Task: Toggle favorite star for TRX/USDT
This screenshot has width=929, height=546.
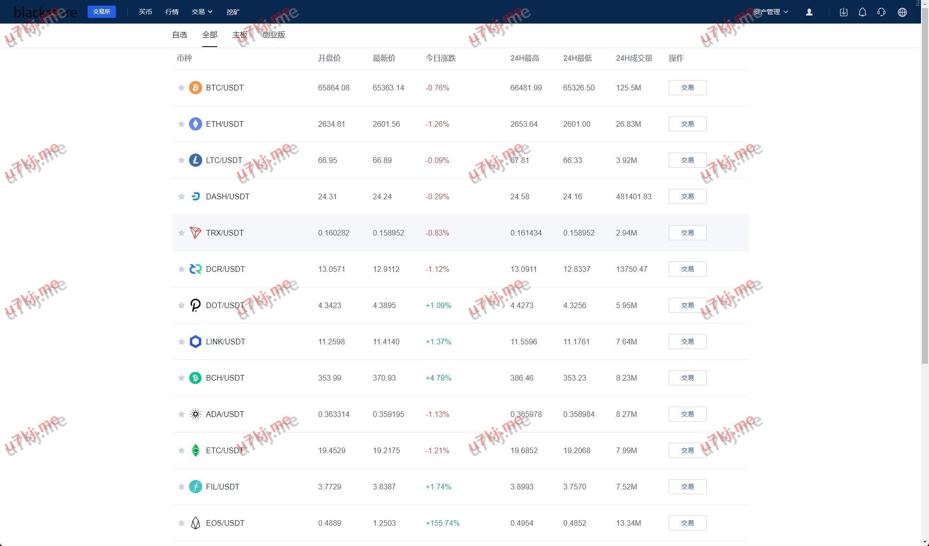Action: pos(181,233)
